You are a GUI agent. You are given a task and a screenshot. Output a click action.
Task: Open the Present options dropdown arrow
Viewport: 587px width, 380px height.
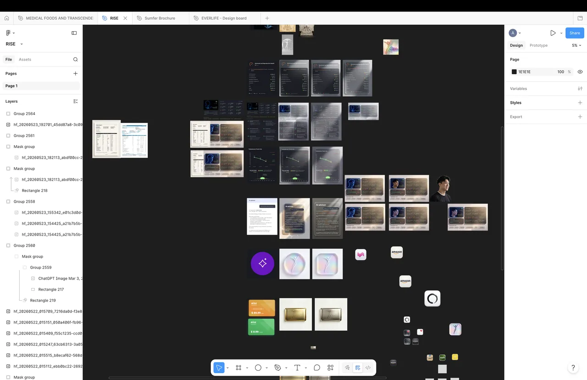click(561, 33)
